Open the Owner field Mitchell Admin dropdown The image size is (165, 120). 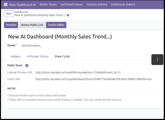pos(32,46)
